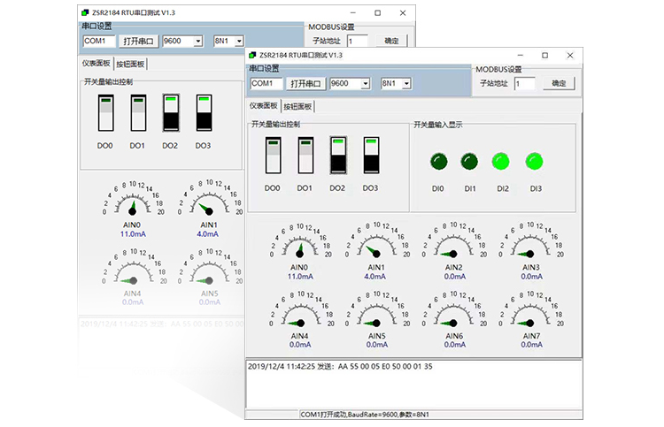The image size is (664, 427).
Task: Open the 8N1 parity dropdown in front window
Action: (x=406, y=84)
